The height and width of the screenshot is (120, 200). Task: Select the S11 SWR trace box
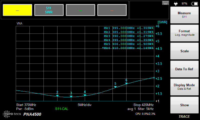[x=49, y=10]
